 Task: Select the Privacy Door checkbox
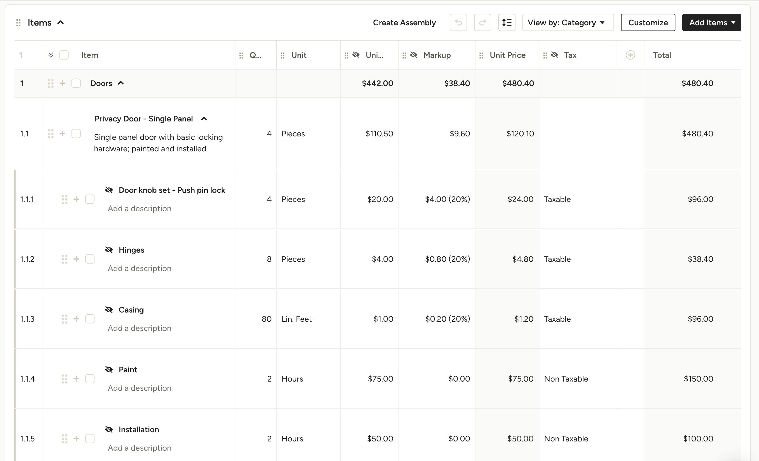[76, 134]
